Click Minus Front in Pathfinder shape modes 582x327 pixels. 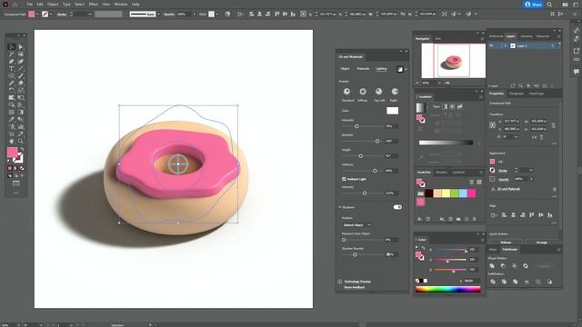click(503, 266)
